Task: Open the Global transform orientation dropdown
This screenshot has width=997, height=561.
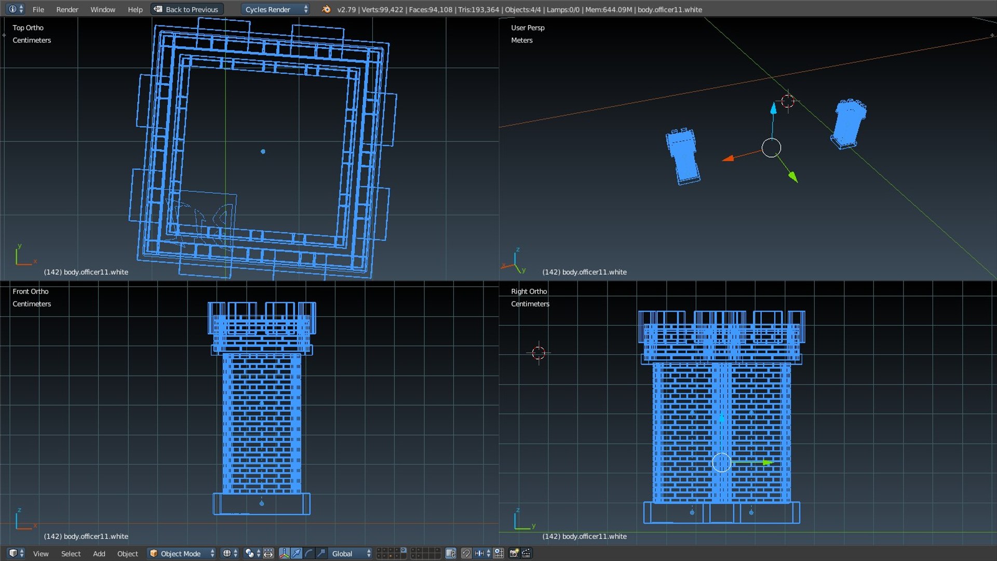Action: tap(351, 553)
